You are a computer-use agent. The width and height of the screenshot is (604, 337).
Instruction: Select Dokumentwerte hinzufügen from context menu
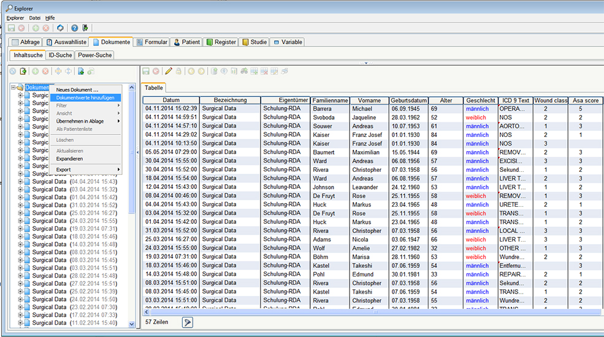pyautogui.click(x=86, y=98)
